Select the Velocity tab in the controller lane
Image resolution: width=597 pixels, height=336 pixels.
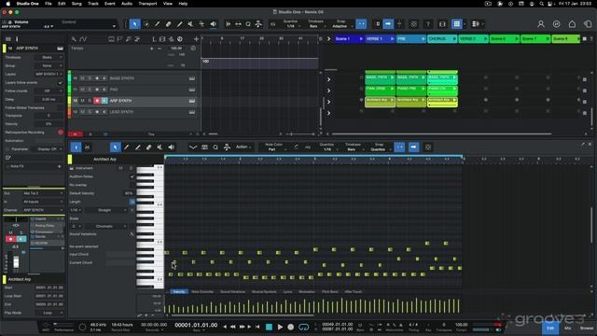178,292
